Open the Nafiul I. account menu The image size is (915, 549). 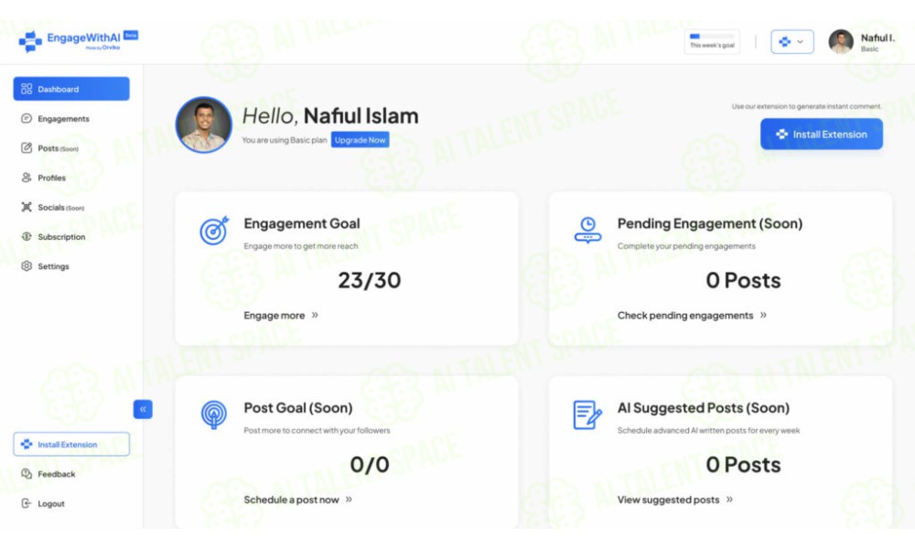pyautogui.click(x=862, y=42)
